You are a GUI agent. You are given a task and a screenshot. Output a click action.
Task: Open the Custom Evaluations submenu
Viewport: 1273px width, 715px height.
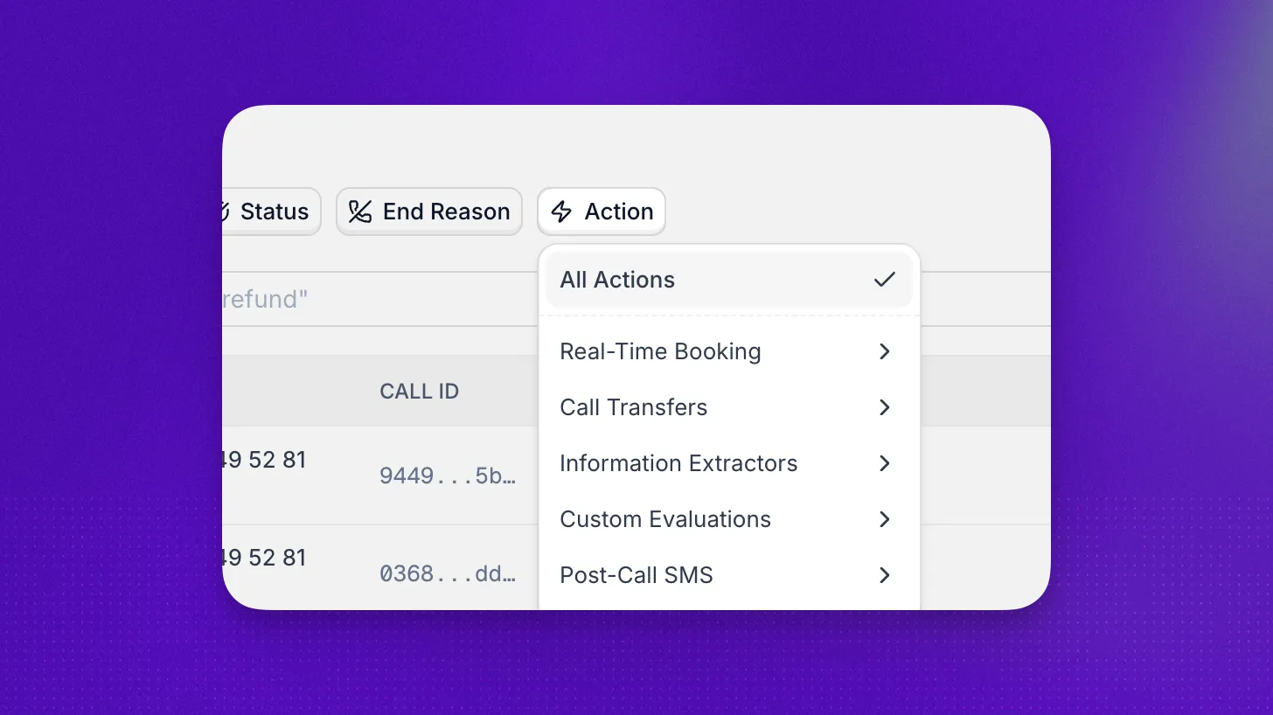728,519
